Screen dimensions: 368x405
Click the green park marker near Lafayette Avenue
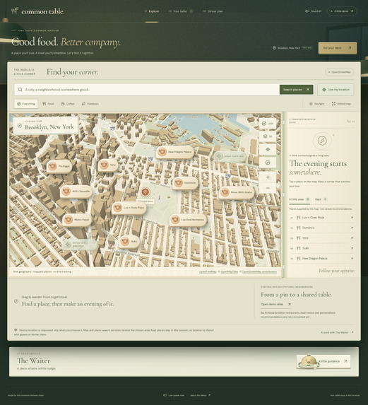click(x=80, y=245)
